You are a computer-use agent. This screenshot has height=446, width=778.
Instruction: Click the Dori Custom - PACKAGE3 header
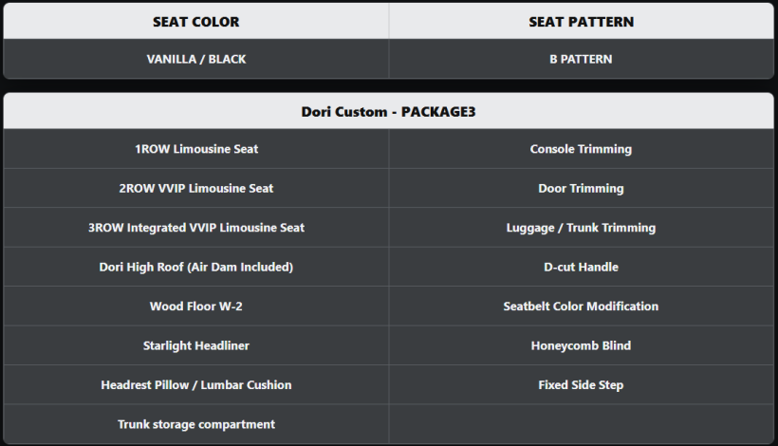tap(388, 111)
